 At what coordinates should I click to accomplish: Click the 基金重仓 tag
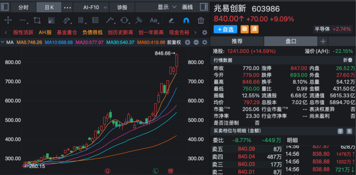(x=67, y=33)
